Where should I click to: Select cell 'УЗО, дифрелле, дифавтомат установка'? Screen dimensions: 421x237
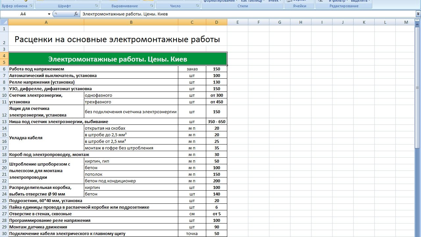93,89
